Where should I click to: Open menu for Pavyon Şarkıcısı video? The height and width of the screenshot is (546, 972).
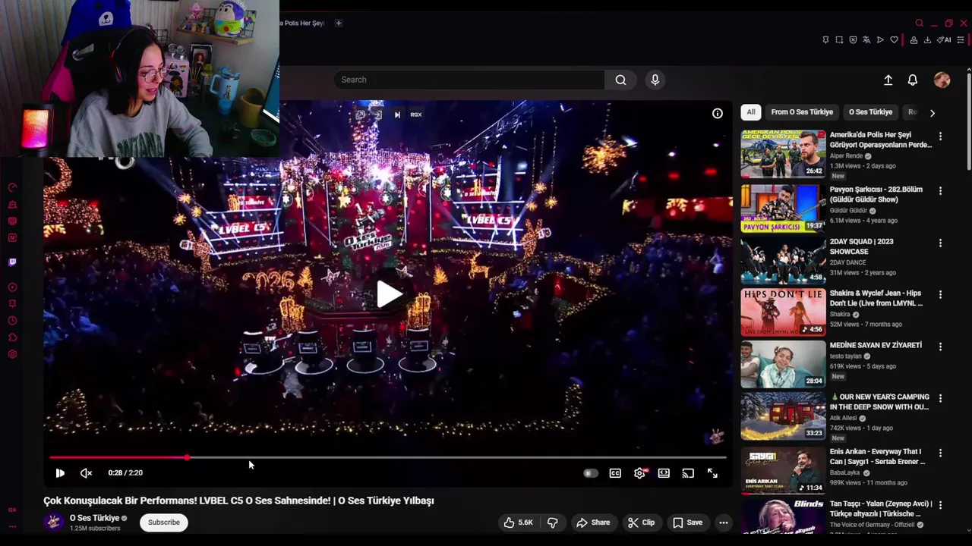940,191
